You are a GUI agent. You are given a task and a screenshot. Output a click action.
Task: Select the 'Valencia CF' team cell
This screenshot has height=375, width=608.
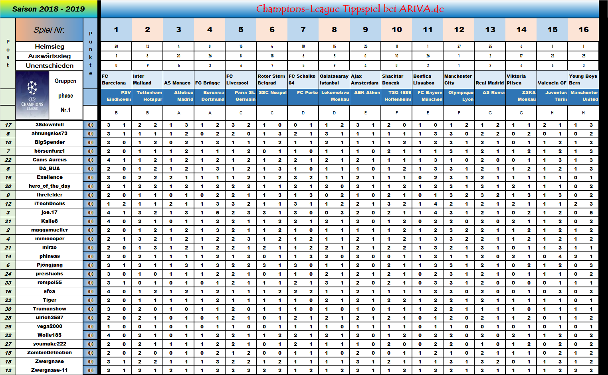pos(552,80)
